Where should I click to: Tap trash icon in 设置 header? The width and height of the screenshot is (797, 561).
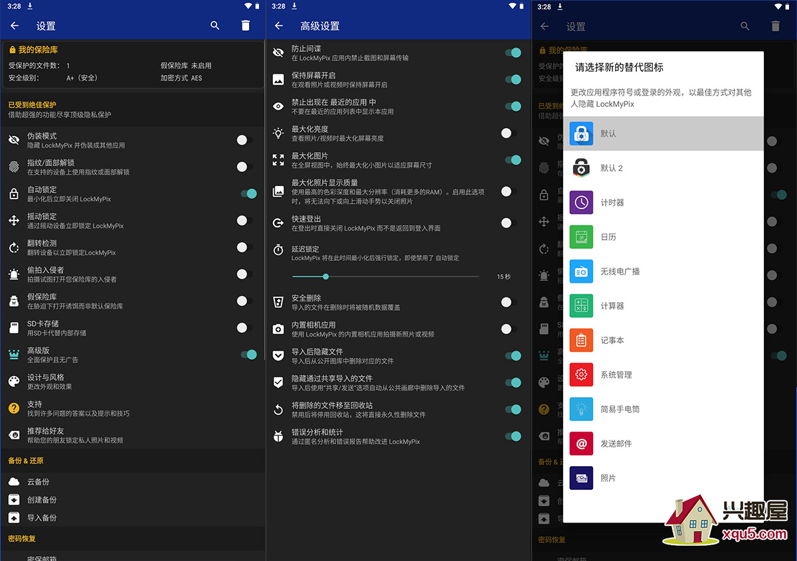tap(246, 26)
